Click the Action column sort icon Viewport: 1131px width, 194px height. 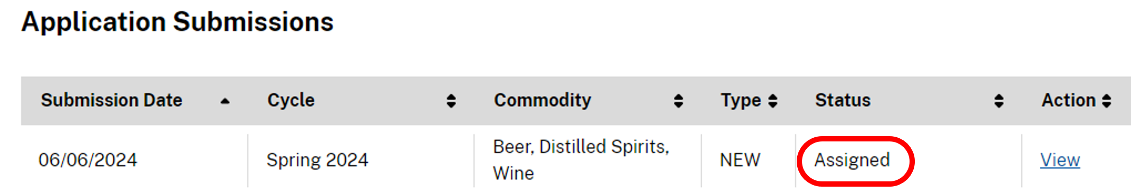(1107, 101)
